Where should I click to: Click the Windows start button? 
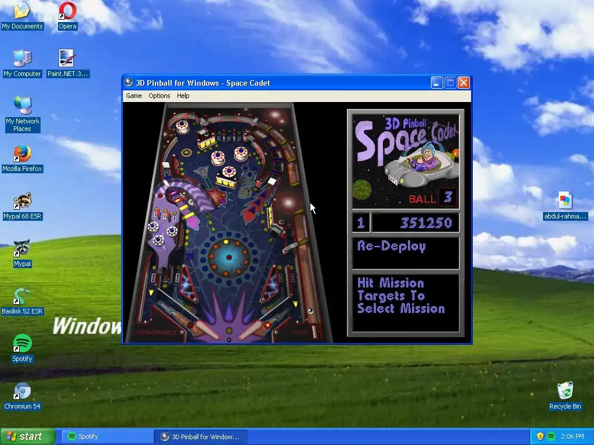[x=27, y=436]
